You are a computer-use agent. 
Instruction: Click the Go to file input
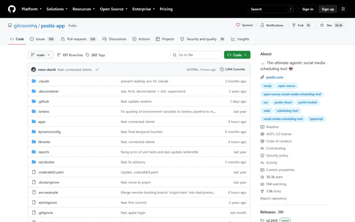point(196,55)
